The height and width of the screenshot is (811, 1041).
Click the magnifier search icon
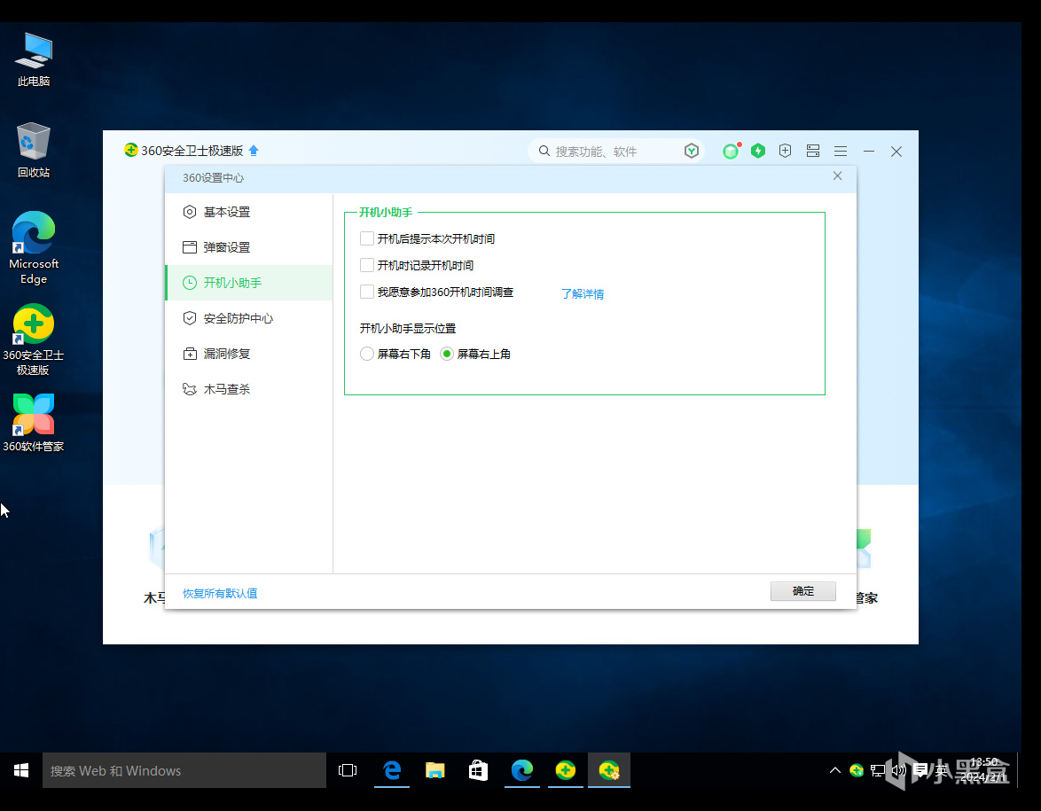pos(544,151)
